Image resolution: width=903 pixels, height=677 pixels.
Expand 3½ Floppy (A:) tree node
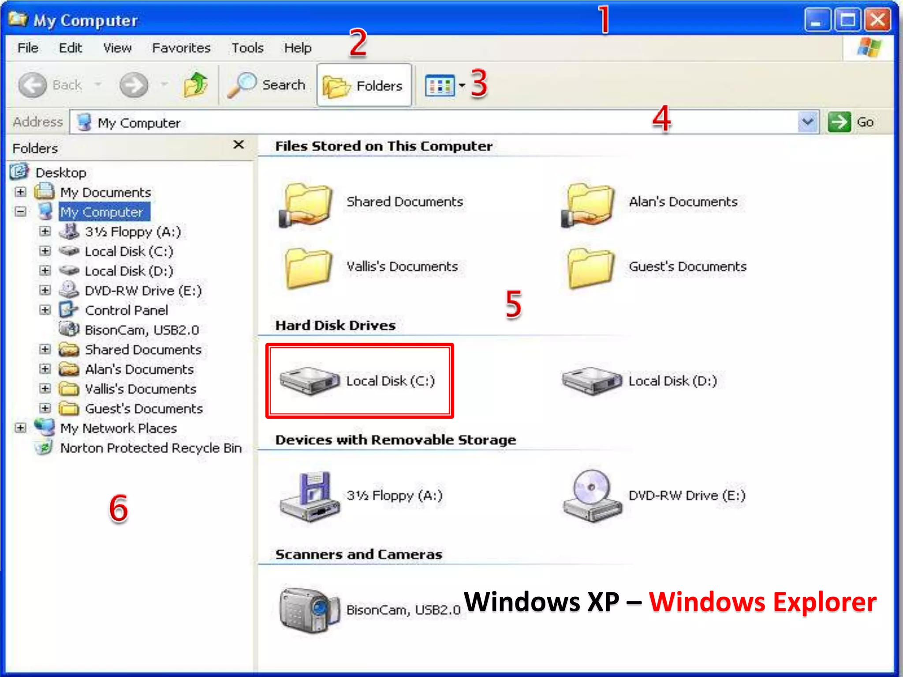pyautogui.click(x=45, y=231)
